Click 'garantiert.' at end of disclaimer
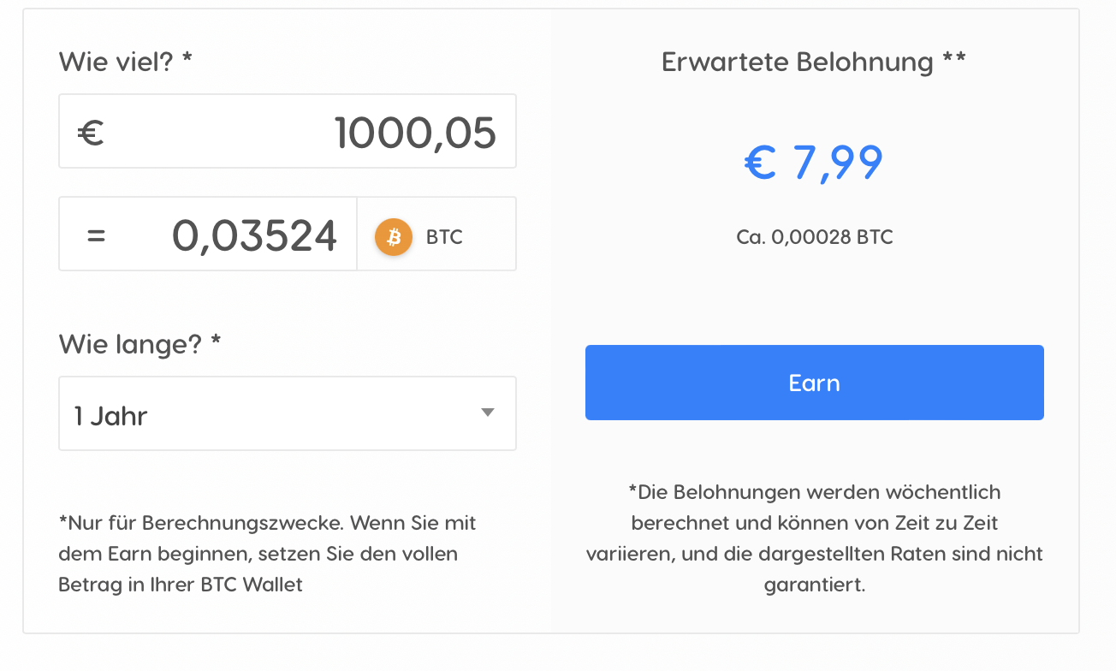Screen dimensions: 1116x671 [x=815, y=585]
